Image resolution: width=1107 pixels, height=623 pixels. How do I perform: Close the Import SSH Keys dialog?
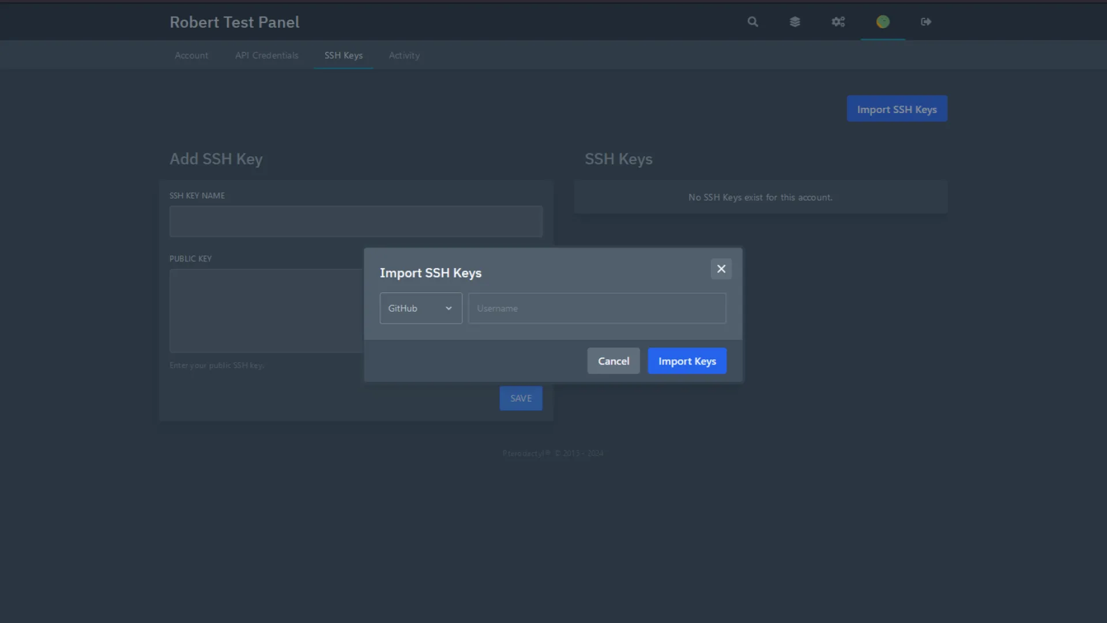(721, 269)
